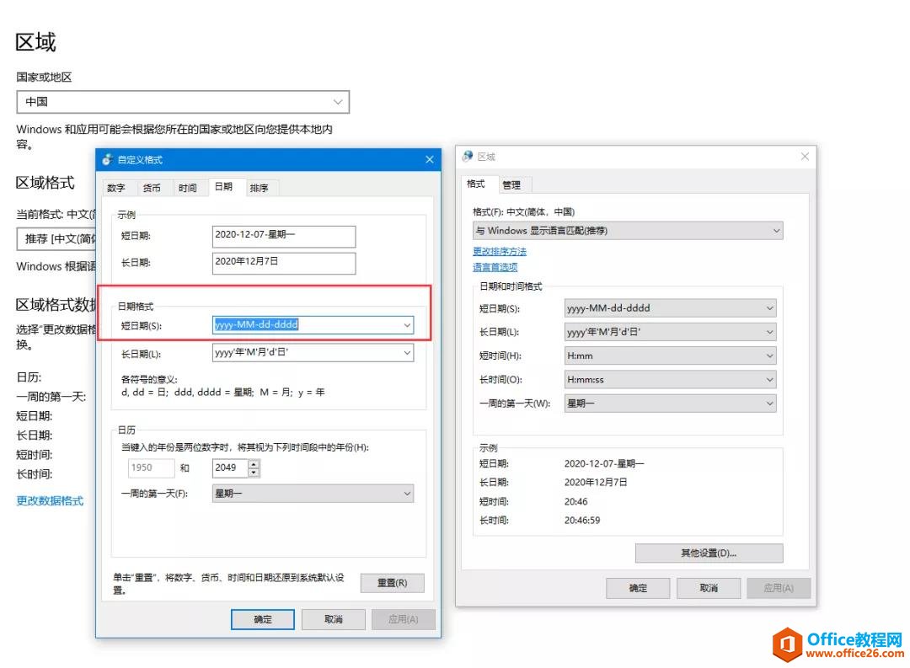Open 一周的第一天(W) dropdown
Screen dimensions: 910x668
pos(671,403)
